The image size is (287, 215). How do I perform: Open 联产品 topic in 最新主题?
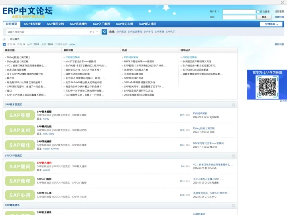click(10, 78)
